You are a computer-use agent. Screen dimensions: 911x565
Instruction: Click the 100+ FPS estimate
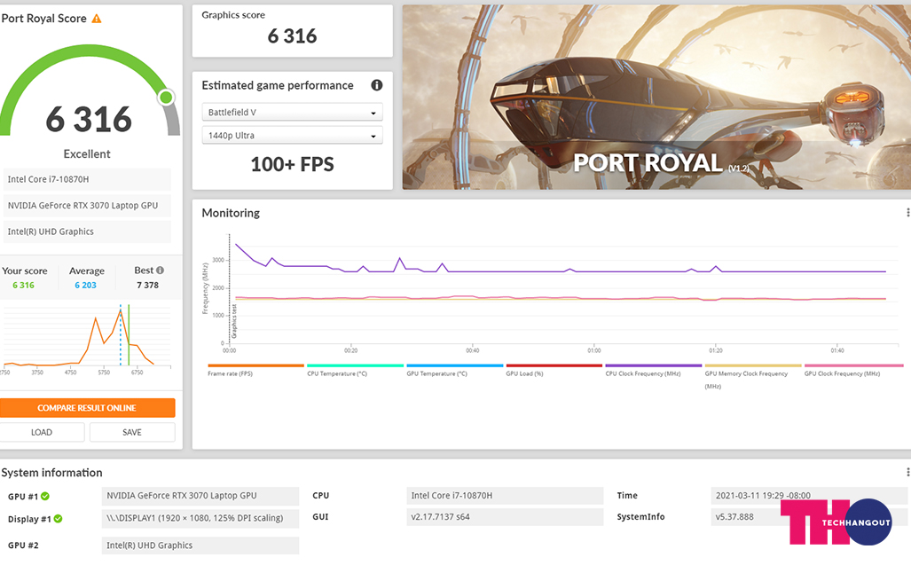[x=292, y=164]
